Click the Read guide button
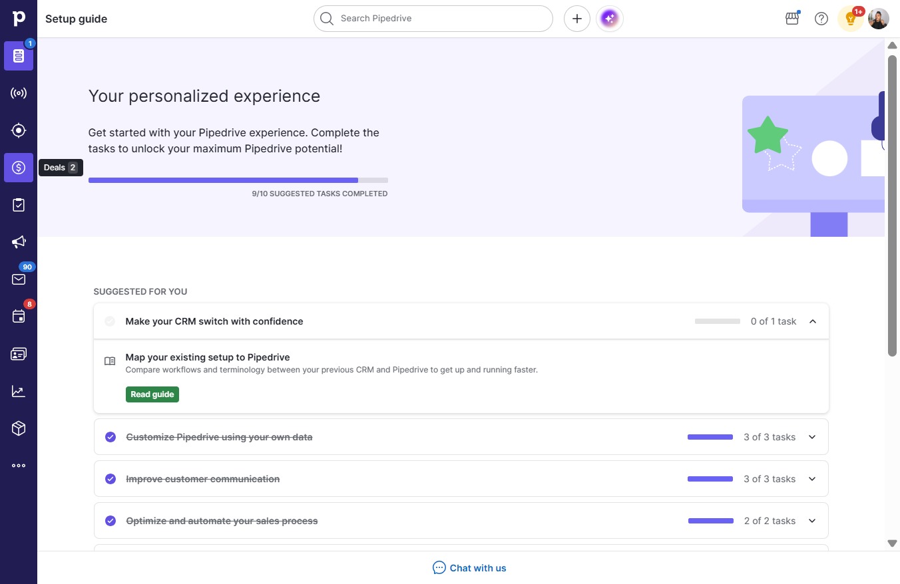Viewport: 900px width, 584px height. coord(152,394)
